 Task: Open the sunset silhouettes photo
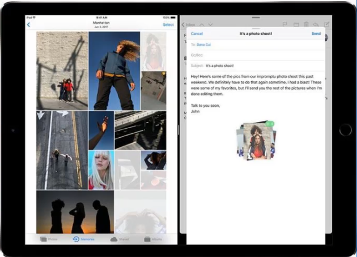pos(75,212)
